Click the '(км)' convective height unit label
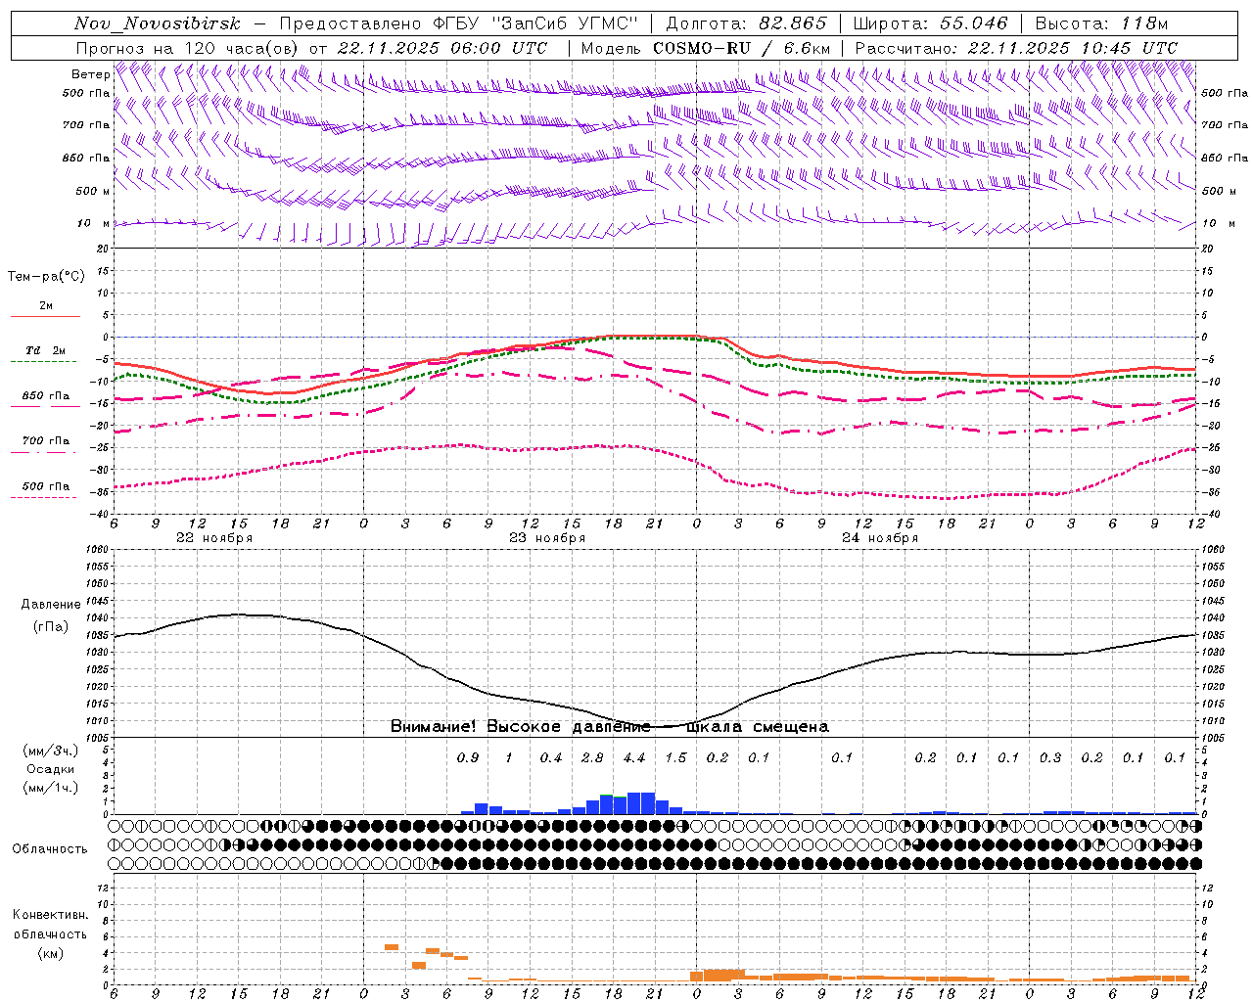Viewport: 1253px width, 1002px height. click(50, 953)
